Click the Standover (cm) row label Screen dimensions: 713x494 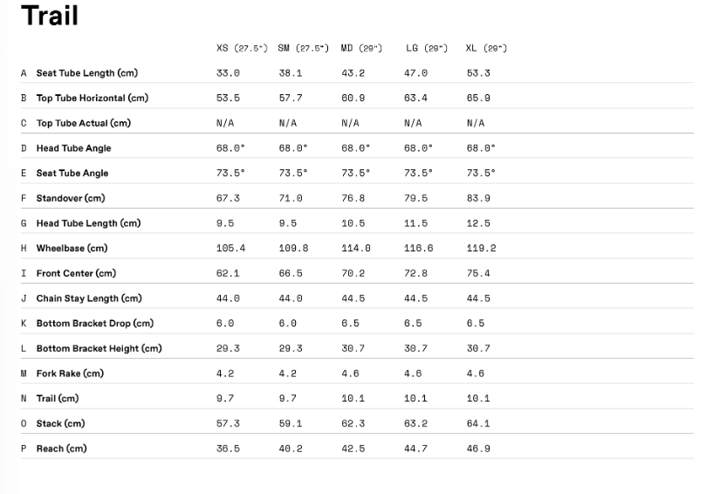click(x=71, y=198)
